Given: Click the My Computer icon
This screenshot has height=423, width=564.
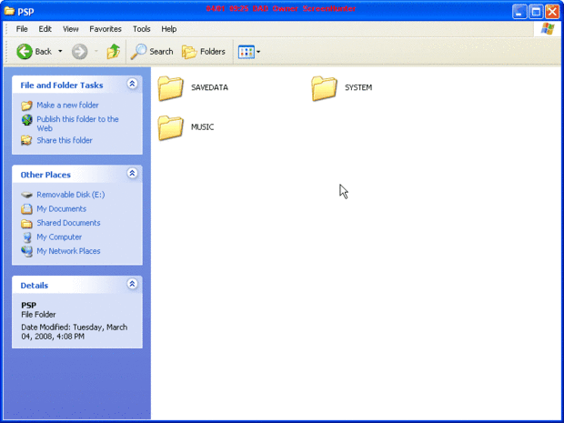Looking at the screenshot, I should click(26, 237).
